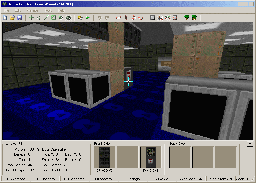Click 69 things status entry

[132, 179]
